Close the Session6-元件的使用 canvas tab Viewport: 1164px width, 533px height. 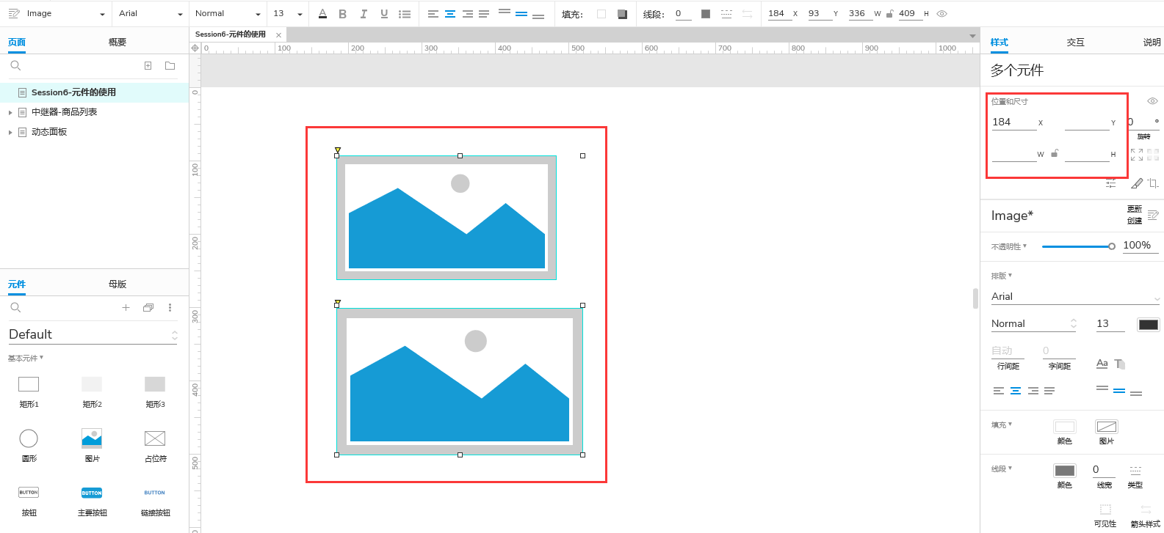click(x=278, y=35)
